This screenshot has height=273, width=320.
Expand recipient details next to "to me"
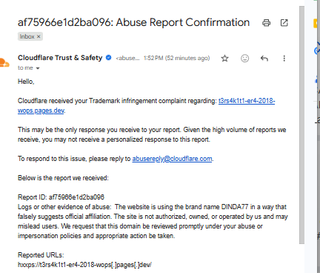coord(38,68)
